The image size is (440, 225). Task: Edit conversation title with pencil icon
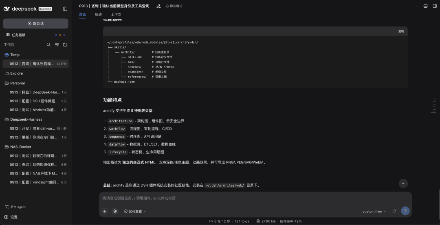click(158, 6)
